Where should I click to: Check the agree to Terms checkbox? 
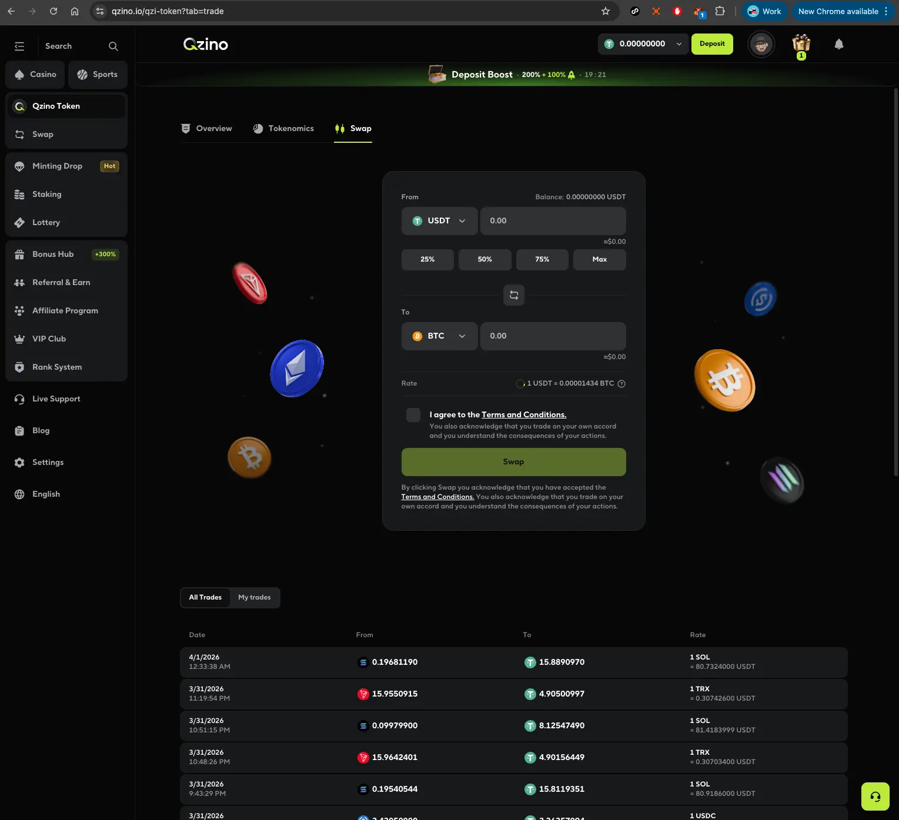coord(413,416)
